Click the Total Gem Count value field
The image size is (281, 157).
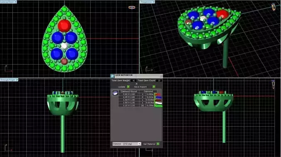pos(159,80)
